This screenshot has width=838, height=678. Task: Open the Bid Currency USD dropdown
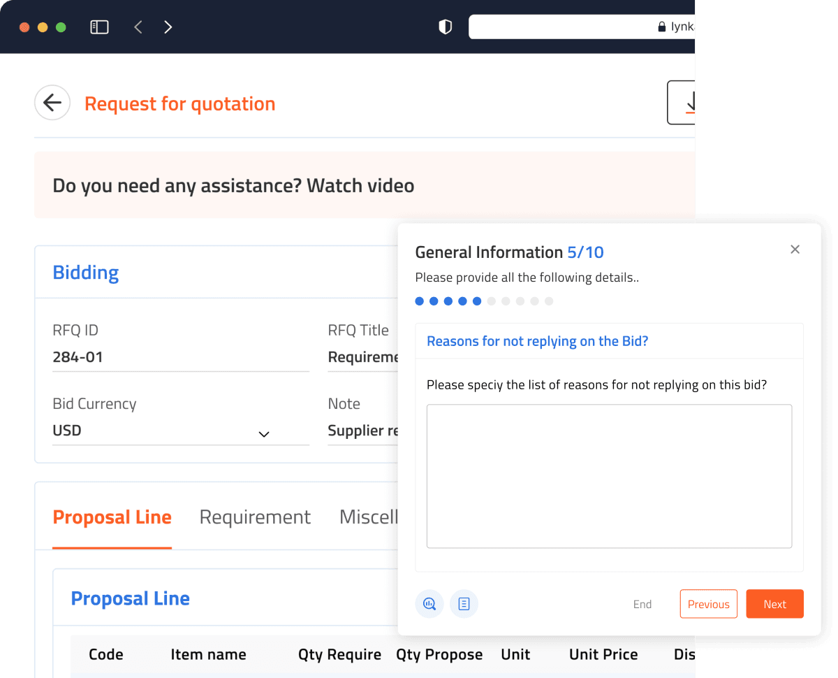(x=181, y=431)
